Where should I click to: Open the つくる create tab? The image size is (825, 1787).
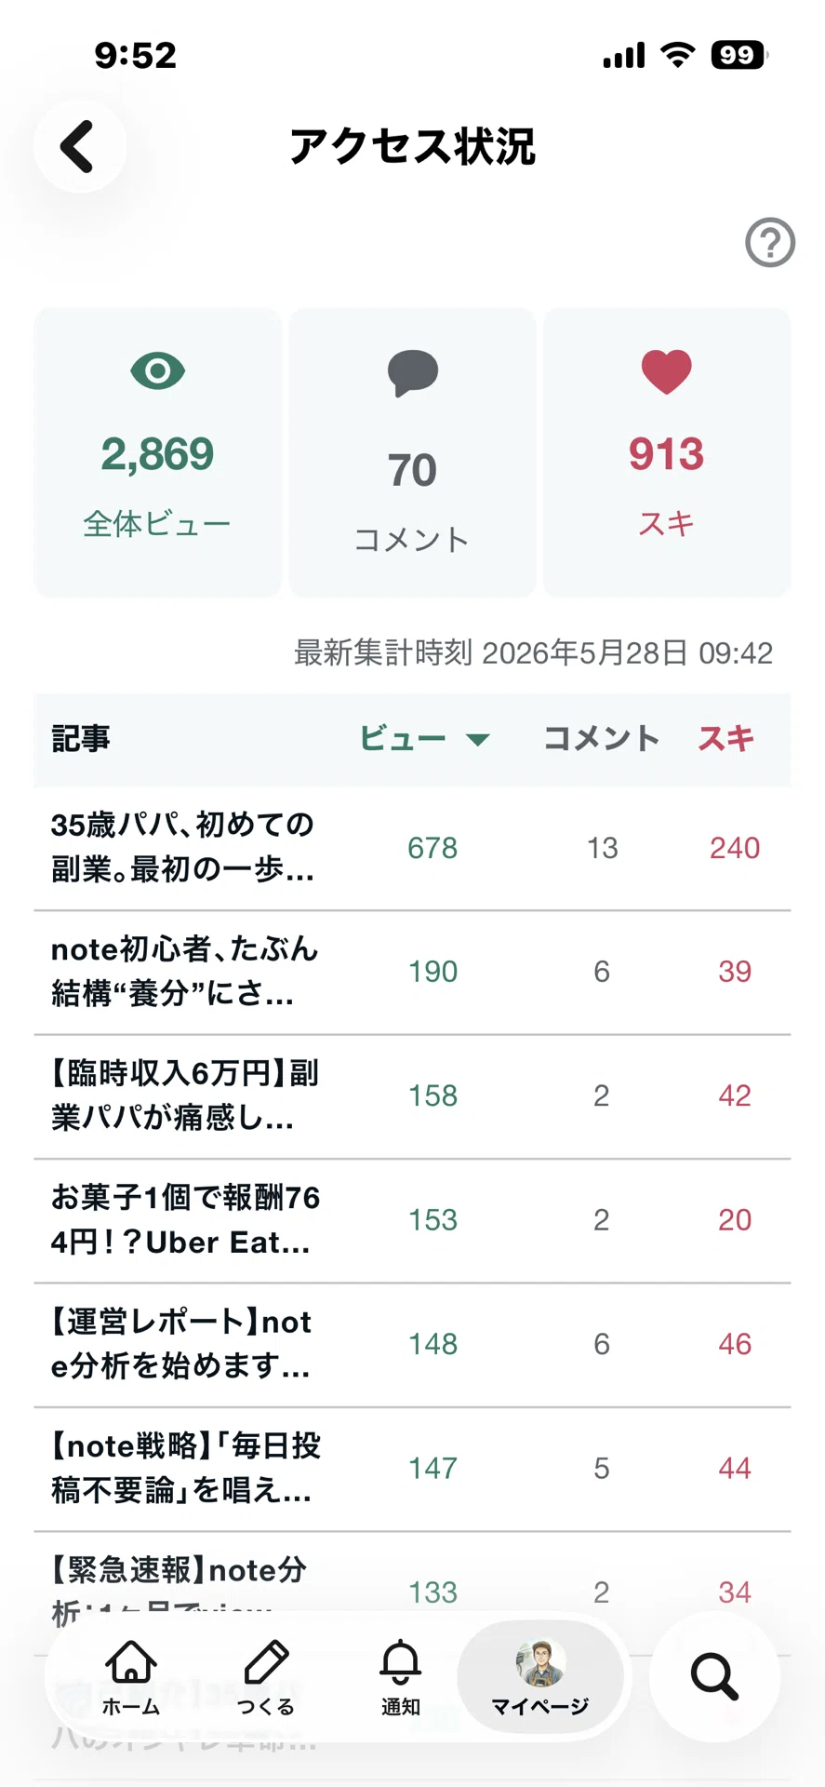pos(266,1677)
